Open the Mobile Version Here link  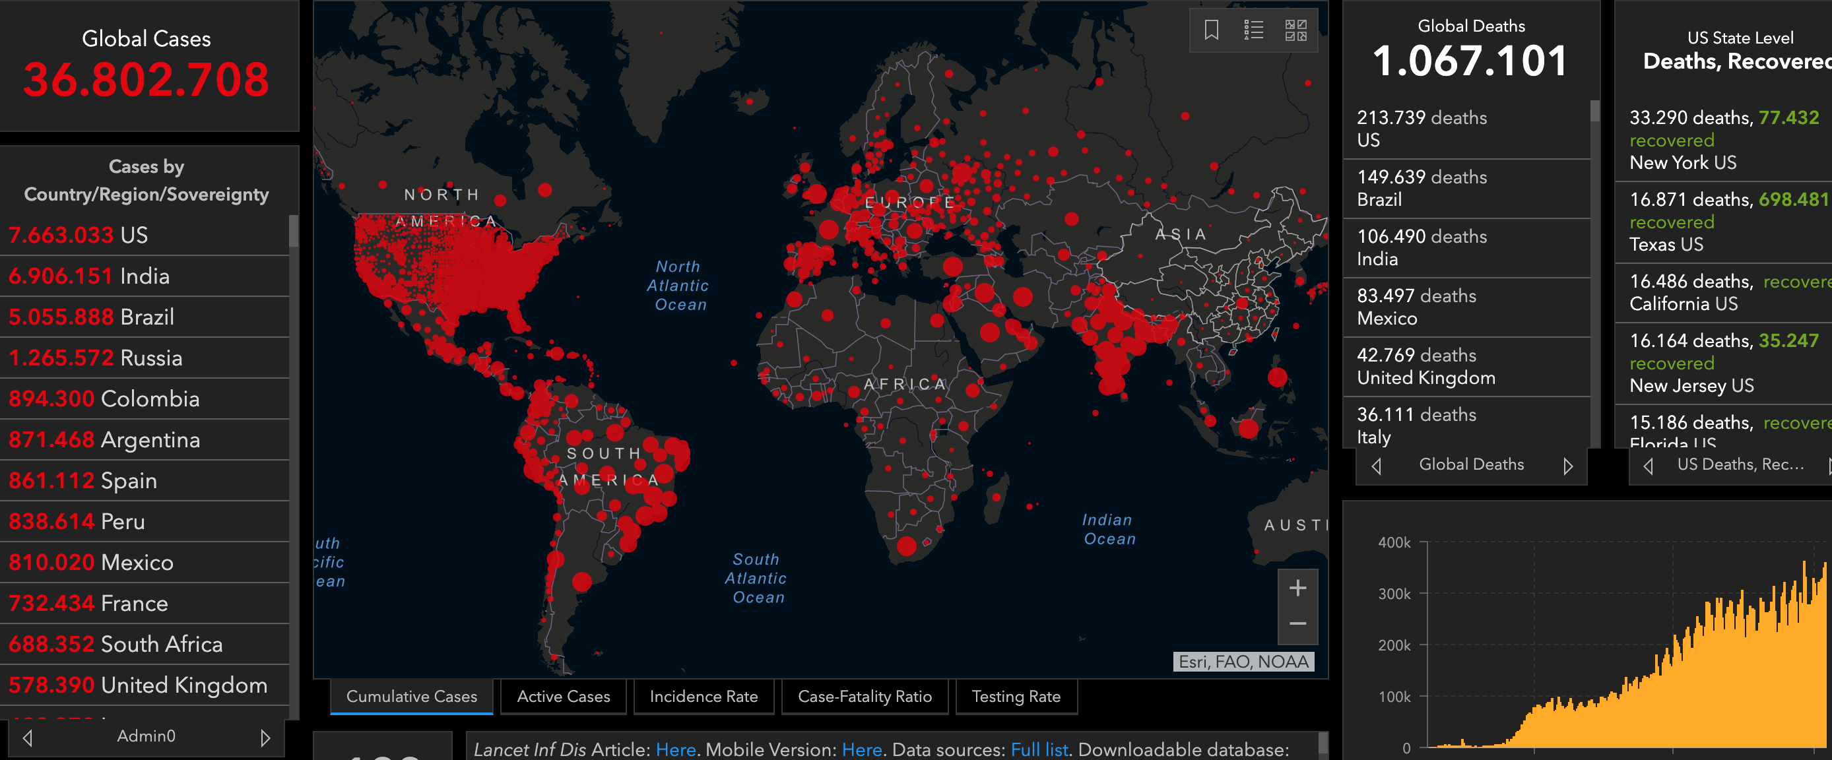861,749
